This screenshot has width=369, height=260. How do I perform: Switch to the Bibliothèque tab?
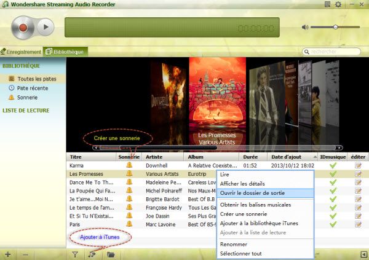[x=65, y=52]
